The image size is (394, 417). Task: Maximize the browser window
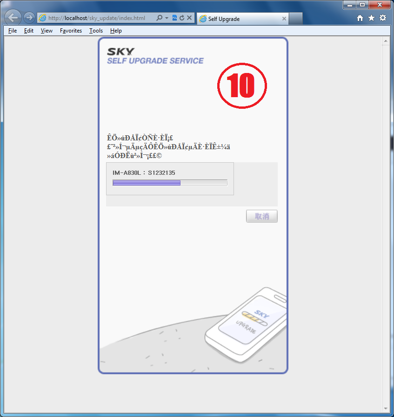pos(362,5)
